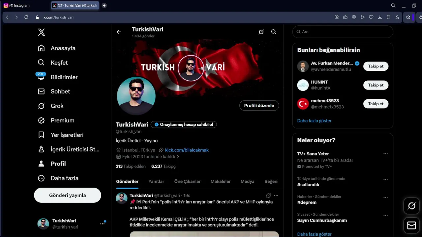Viewport: 422px width, 237px height.
Task: Open account switcher three-dot menu
Action: pyautogui.click(x=103, y=224)
